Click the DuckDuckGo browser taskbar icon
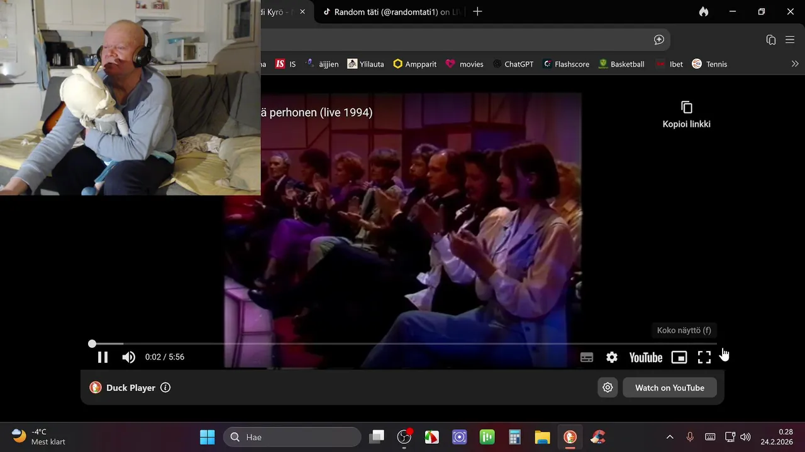805x452 pixels. point(570,437)
